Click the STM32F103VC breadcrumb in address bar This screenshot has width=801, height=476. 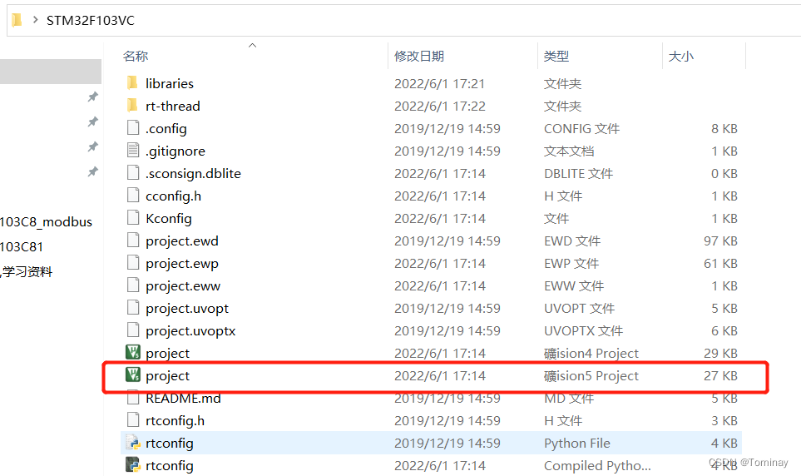[x=91, y=21]
